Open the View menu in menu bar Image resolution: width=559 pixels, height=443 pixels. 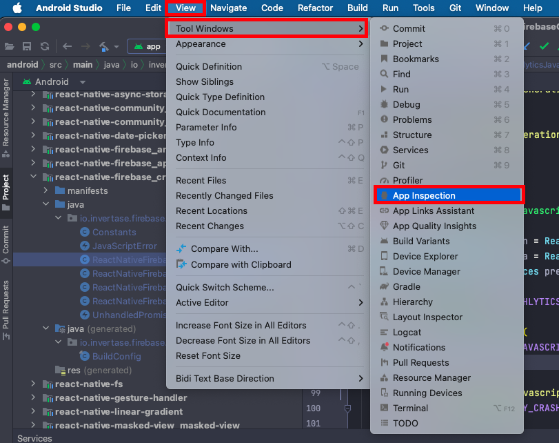pos(185,8)
